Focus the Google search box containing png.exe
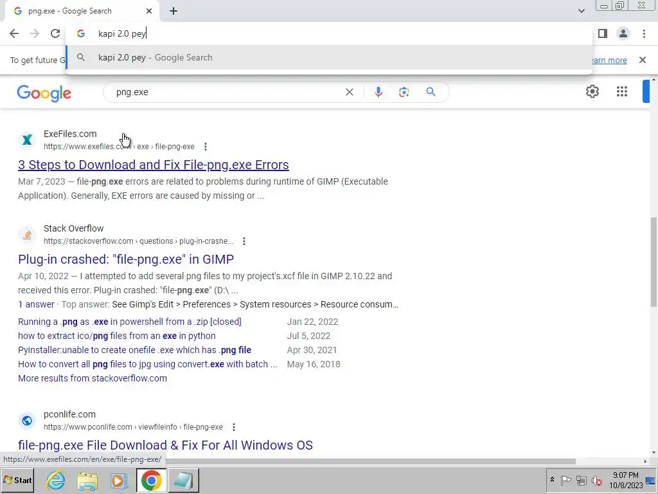Viewport: 658px width, 494px height. [x=227, y=93]
